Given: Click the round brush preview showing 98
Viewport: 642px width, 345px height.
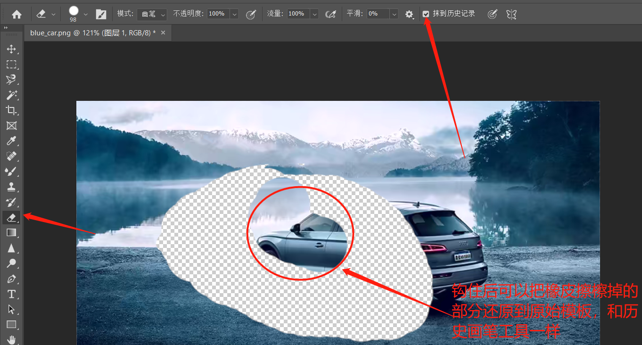Looking at the screenshot, I should point(74,11).
